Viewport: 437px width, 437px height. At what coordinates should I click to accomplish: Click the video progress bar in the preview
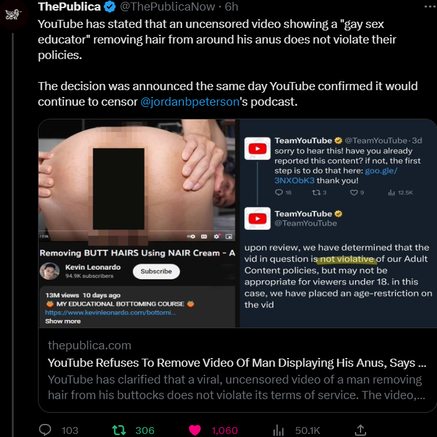click(x=137, y=231)
